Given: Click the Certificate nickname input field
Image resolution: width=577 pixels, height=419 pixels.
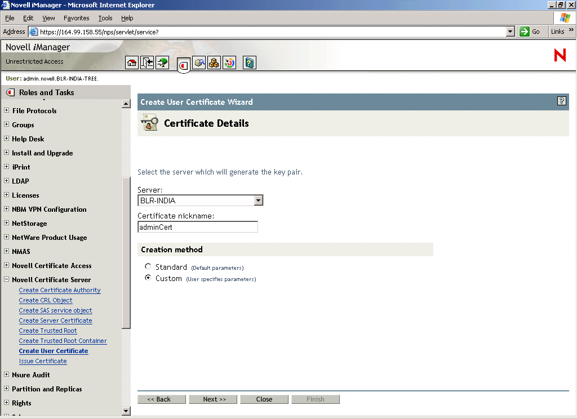Looking at the screenshot, I should (x=198, y=227).
